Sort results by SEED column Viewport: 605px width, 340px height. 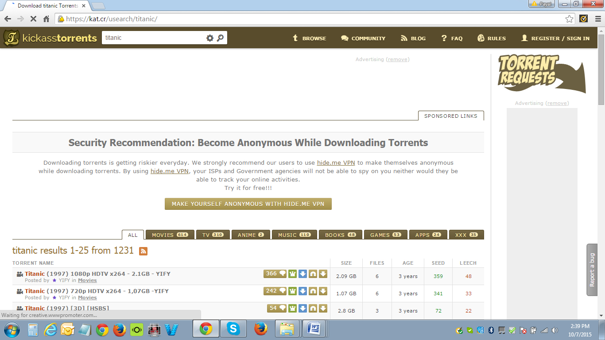438,263
